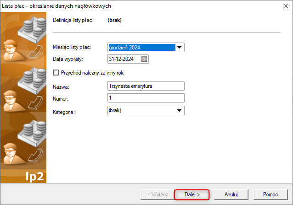Focus the Nazwa field with Trzynasta emerytura
The width and height of the screenshot is (293, 205).
coord(146,86)
